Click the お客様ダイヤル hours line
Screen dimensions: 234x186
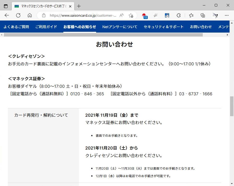click(x=65, y=86)
